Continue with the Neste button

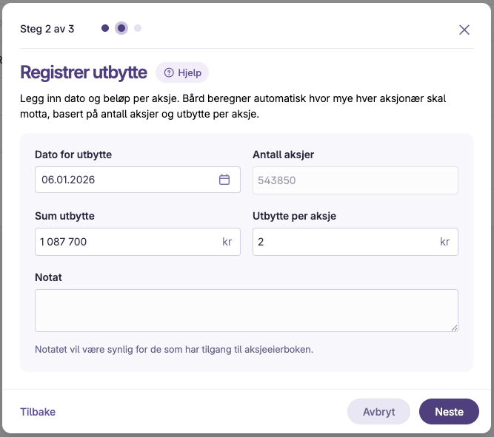pos(449,412)
